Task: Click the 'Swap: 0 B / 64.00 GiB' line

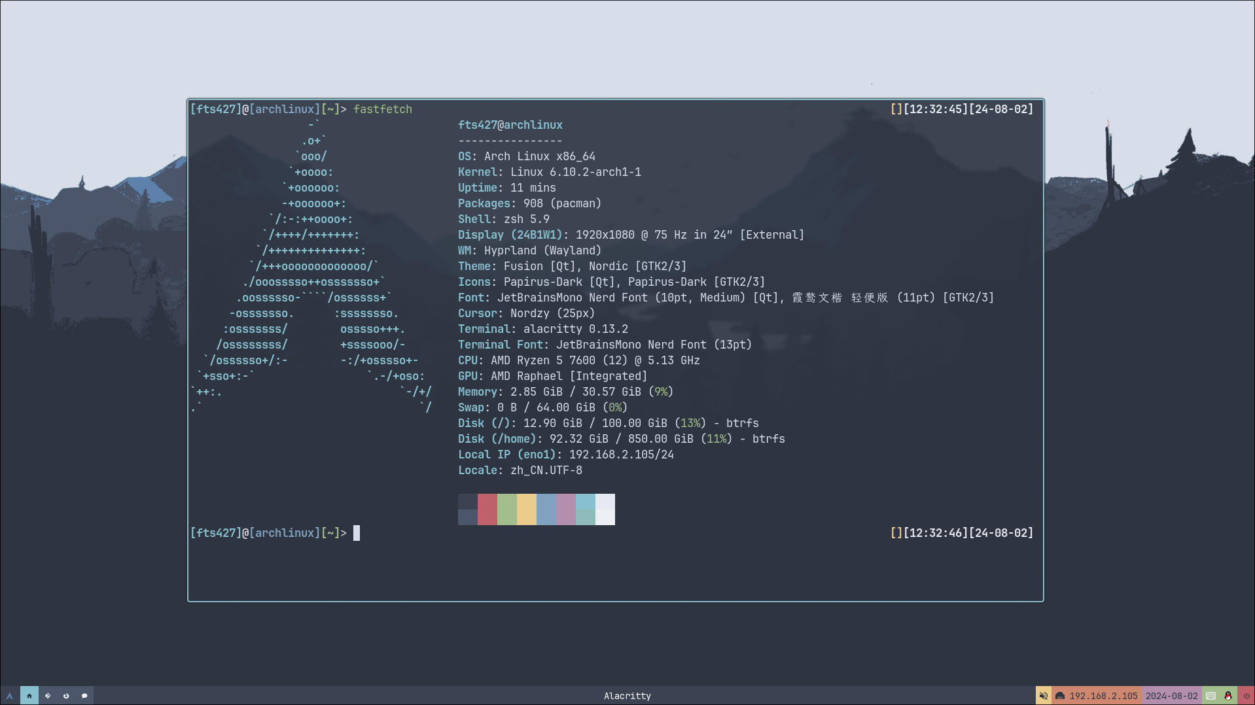Action: pos(543,407)
